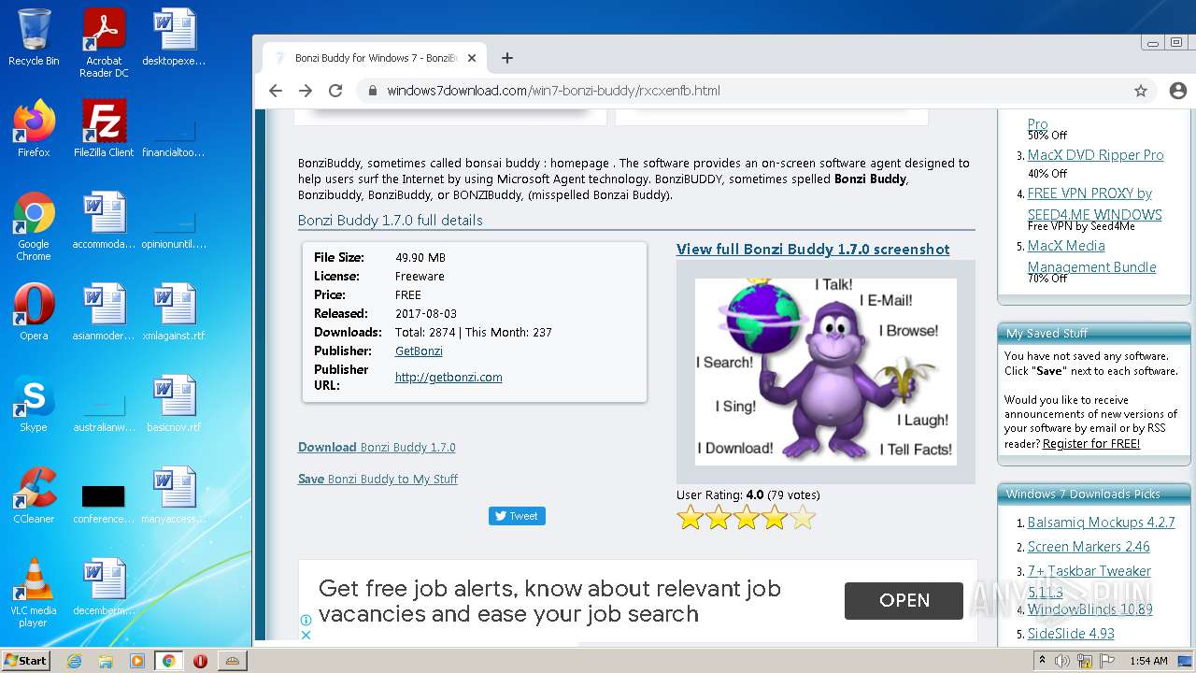Open the http://getbonzi.com publisher URL
The height and width of the screenshot is (673, 1196).
tap(448, 378)
